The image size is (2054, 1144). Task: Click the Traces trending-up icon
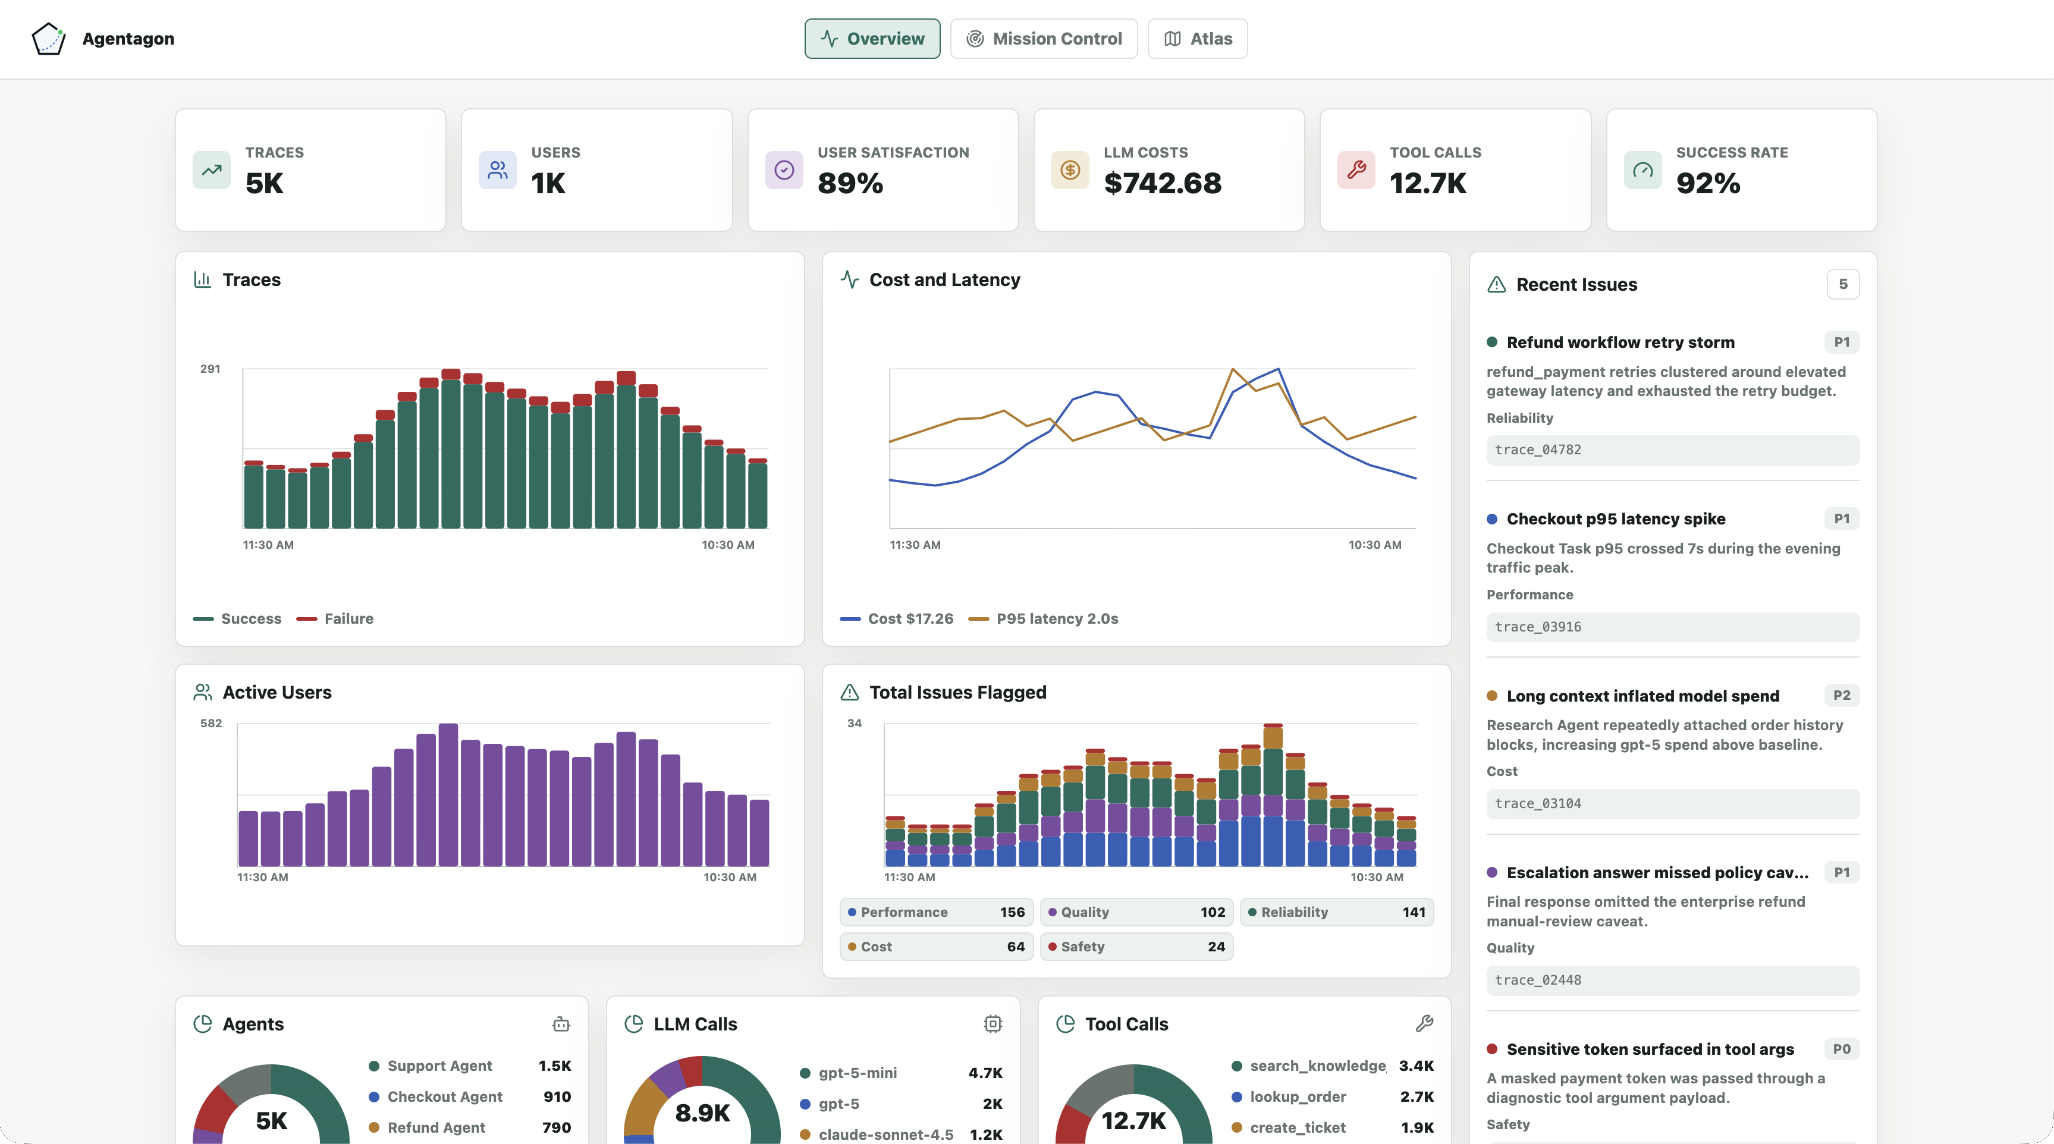point(211,170)
